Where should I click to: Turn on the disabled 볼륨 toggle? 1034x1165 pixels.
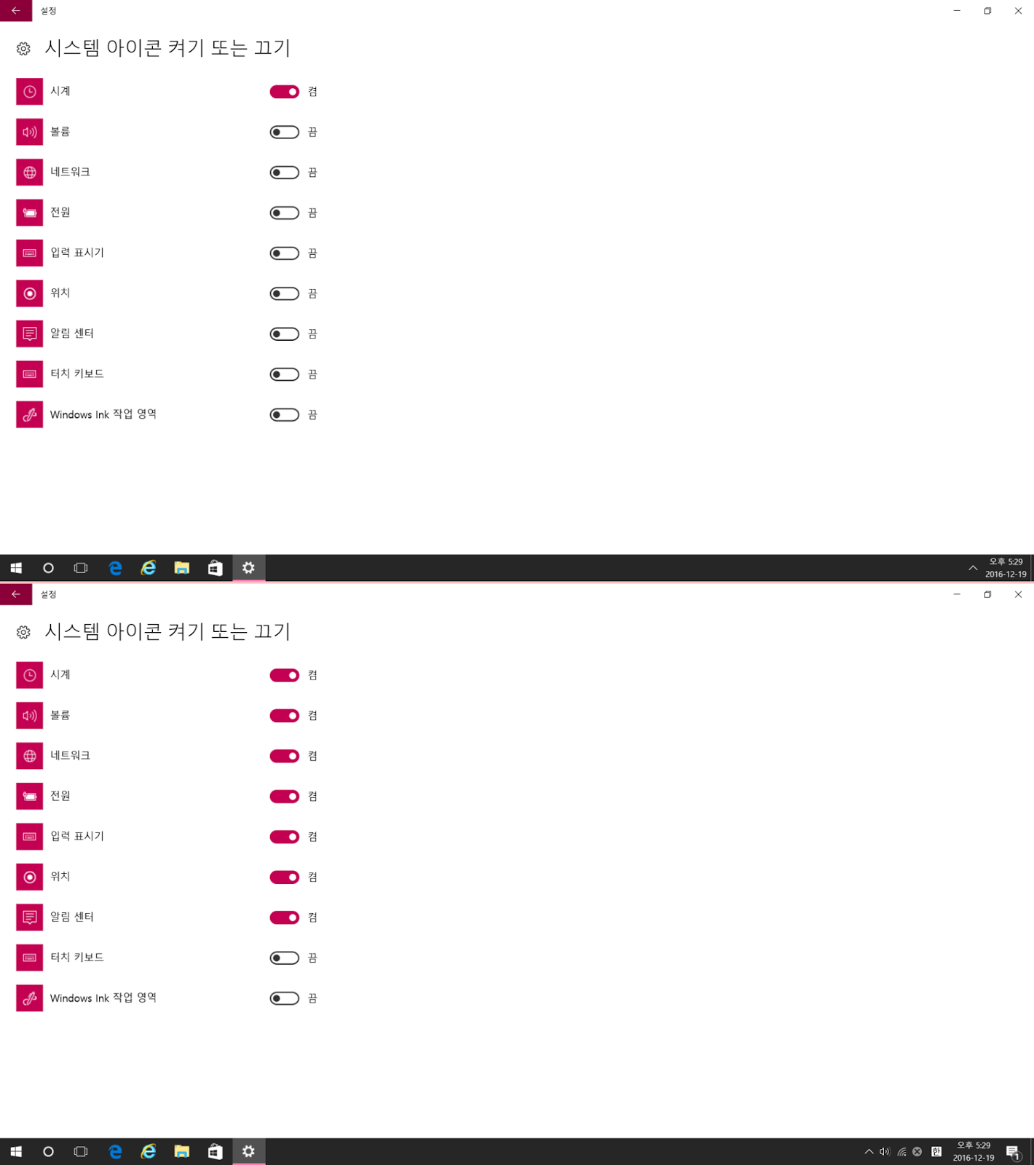pos(285,132)
